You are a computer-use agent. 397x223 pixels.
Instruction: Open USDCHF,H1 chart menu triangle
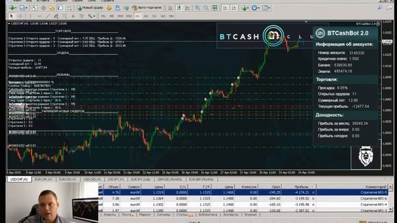(9, 24)
